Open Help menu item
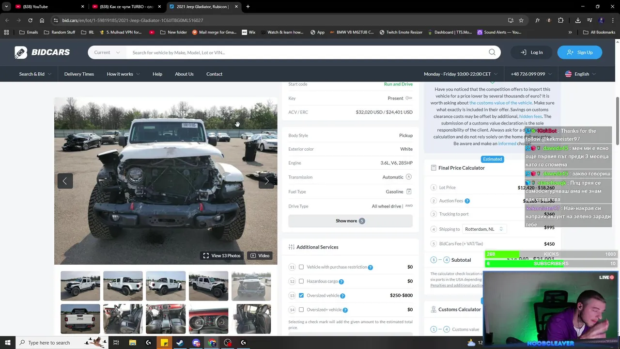The height and width of the screenshot is (349, 620). click(x=157, y=74)
